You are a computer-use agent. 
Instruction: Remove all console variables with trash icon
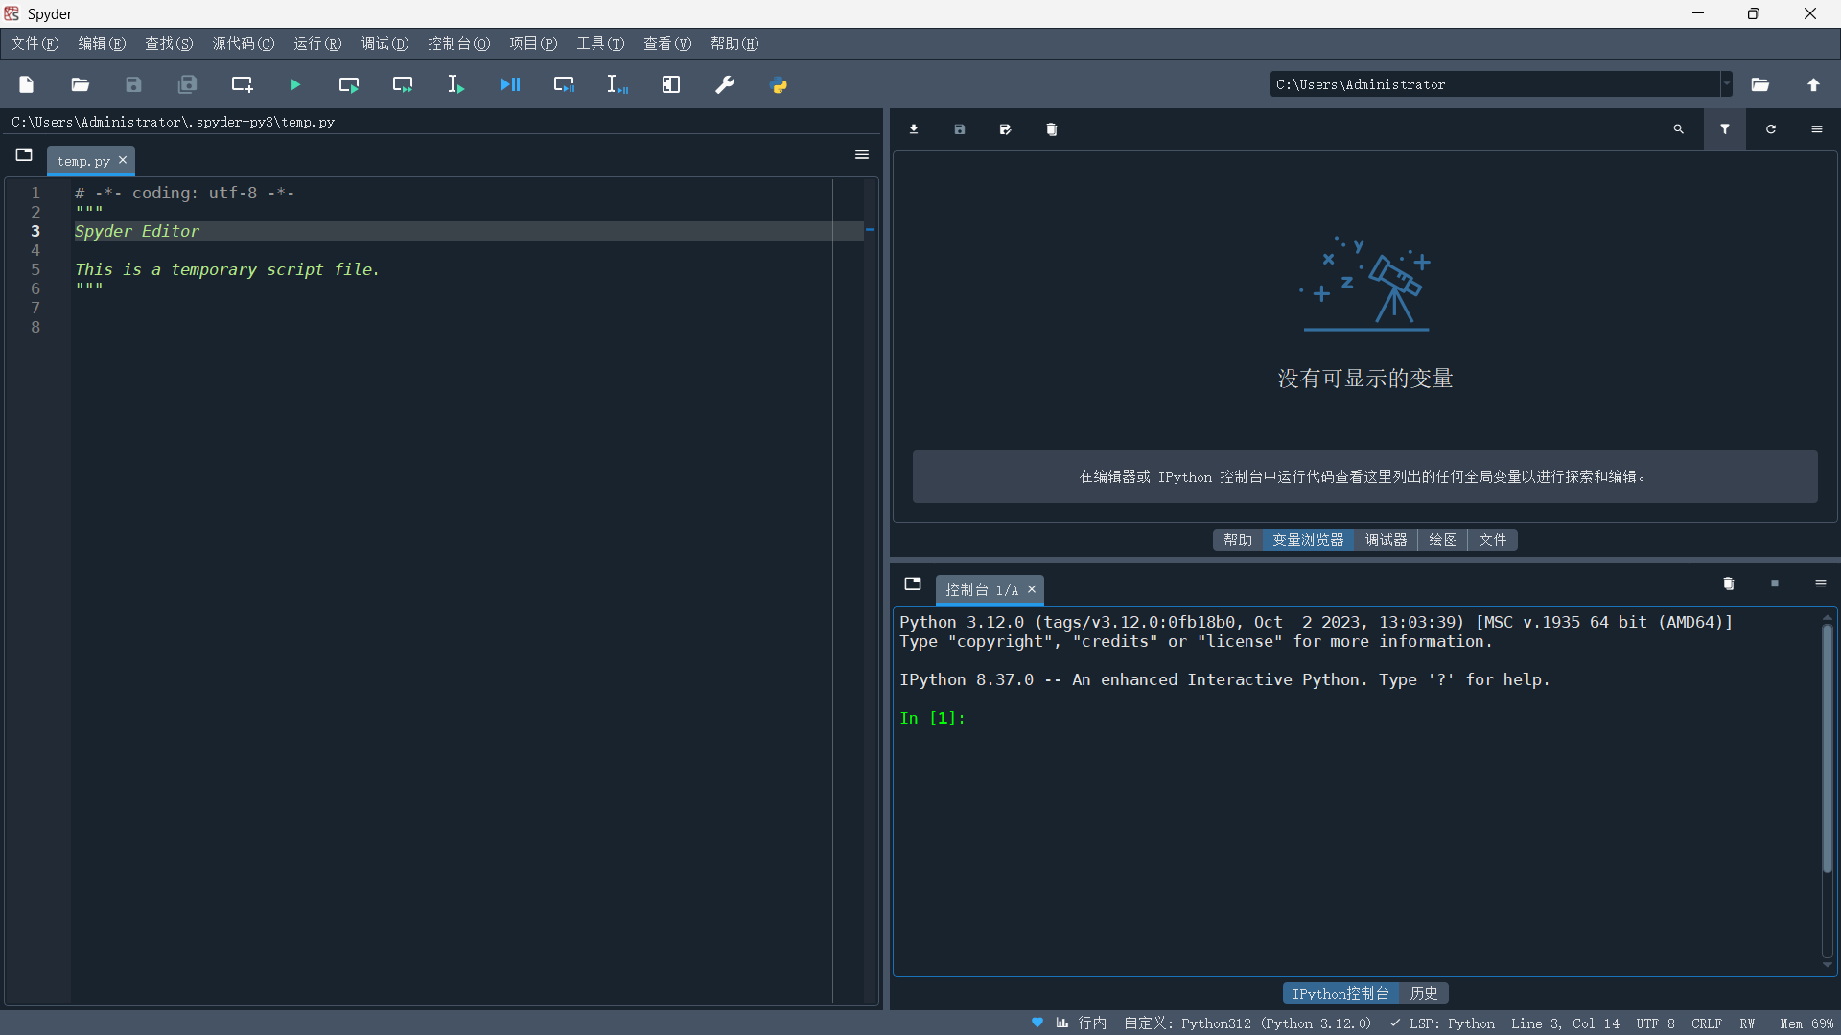pyautogui.click(x=1728, y=584)
